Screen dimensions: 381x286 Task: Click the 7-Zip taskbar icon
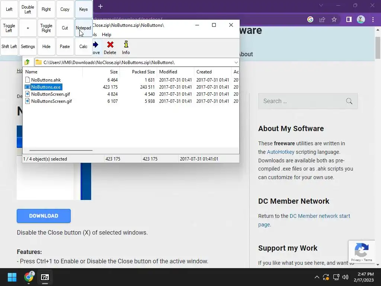(45, 277)
